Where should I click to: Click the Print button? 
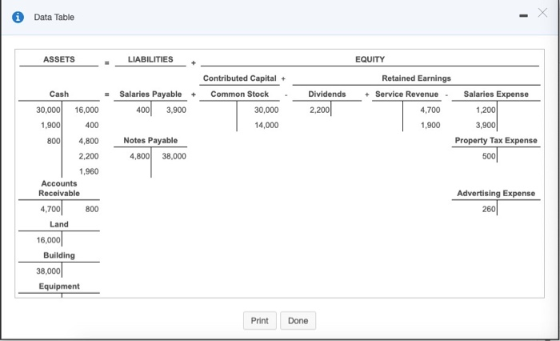(260, 321)
